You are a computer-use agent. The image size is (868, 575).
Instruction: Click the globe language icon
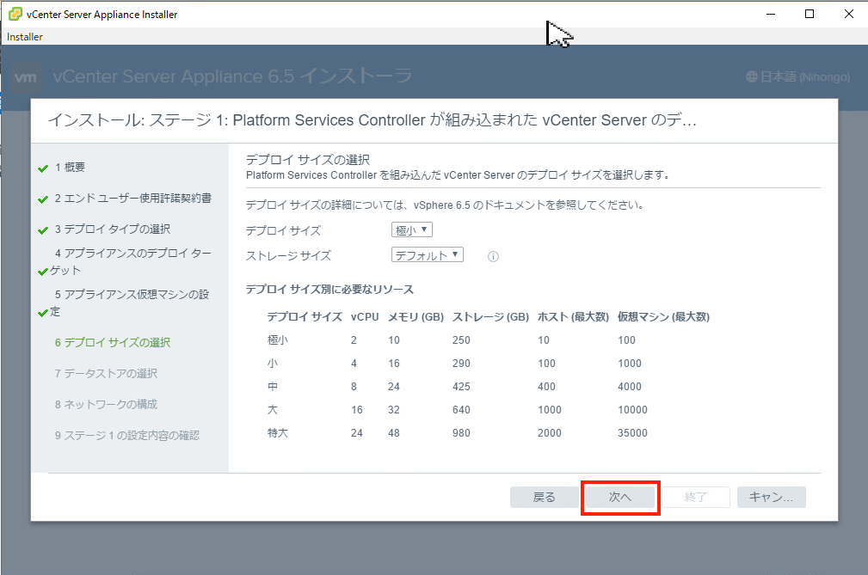(751, 76)
